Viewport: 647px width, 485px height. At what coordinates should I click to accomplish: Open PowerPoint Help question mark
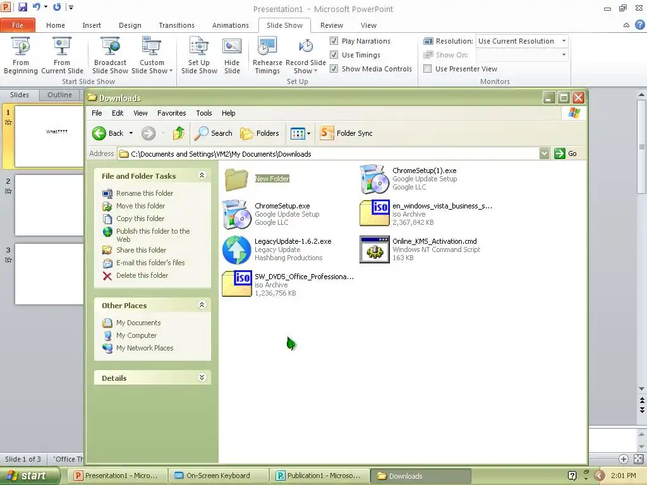pos(639,25)
